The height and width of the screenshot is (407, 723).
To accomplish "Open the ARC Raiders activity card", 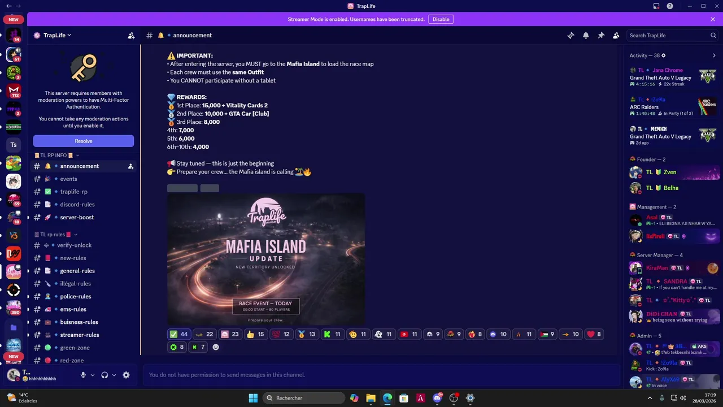I will click(x=673, y=106).
